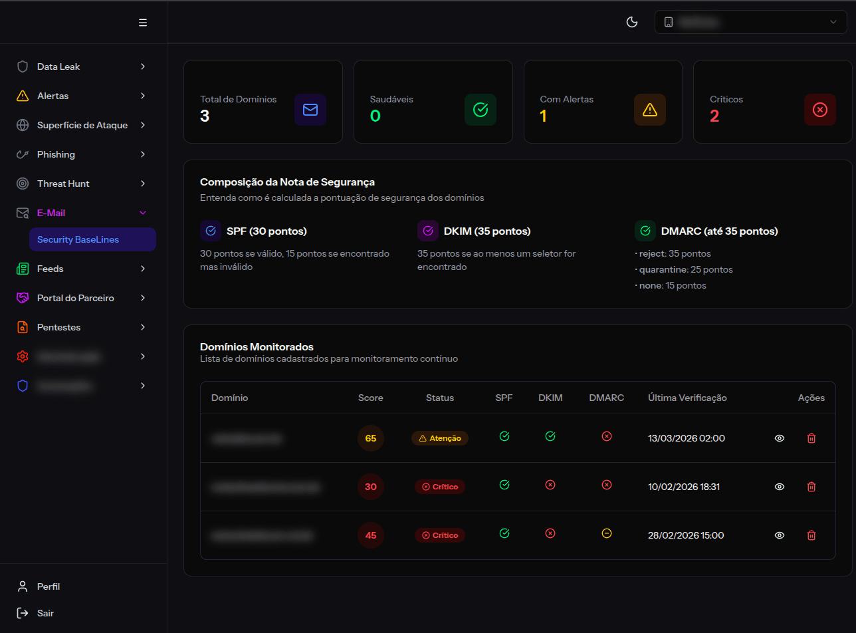Click the Threat Hunt target icon
856x633 pixels.
(23, 184)
